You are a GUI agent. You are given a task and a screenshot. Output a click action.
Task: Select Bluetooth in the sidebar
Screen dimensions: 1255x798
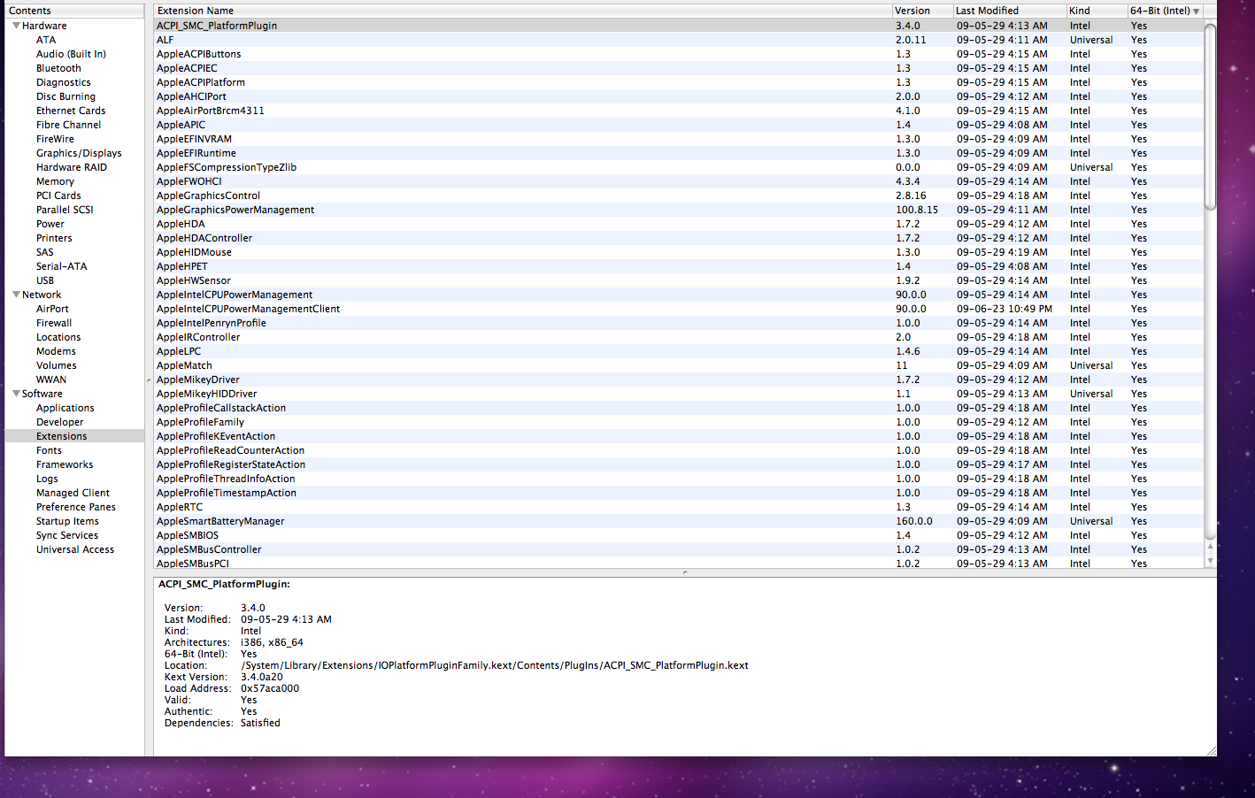pyautogui.click(x=58, y=68)
